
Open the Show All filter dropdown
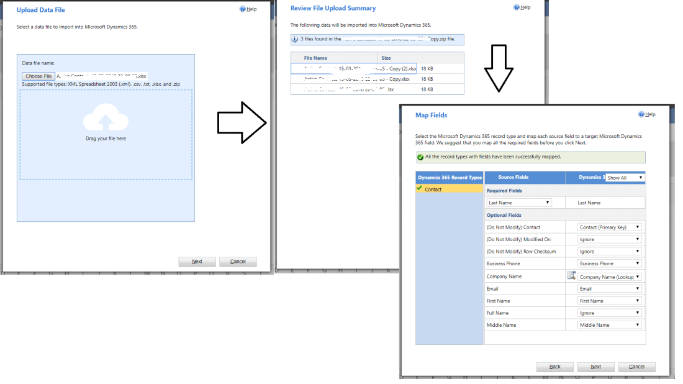[x=625, y=178]
